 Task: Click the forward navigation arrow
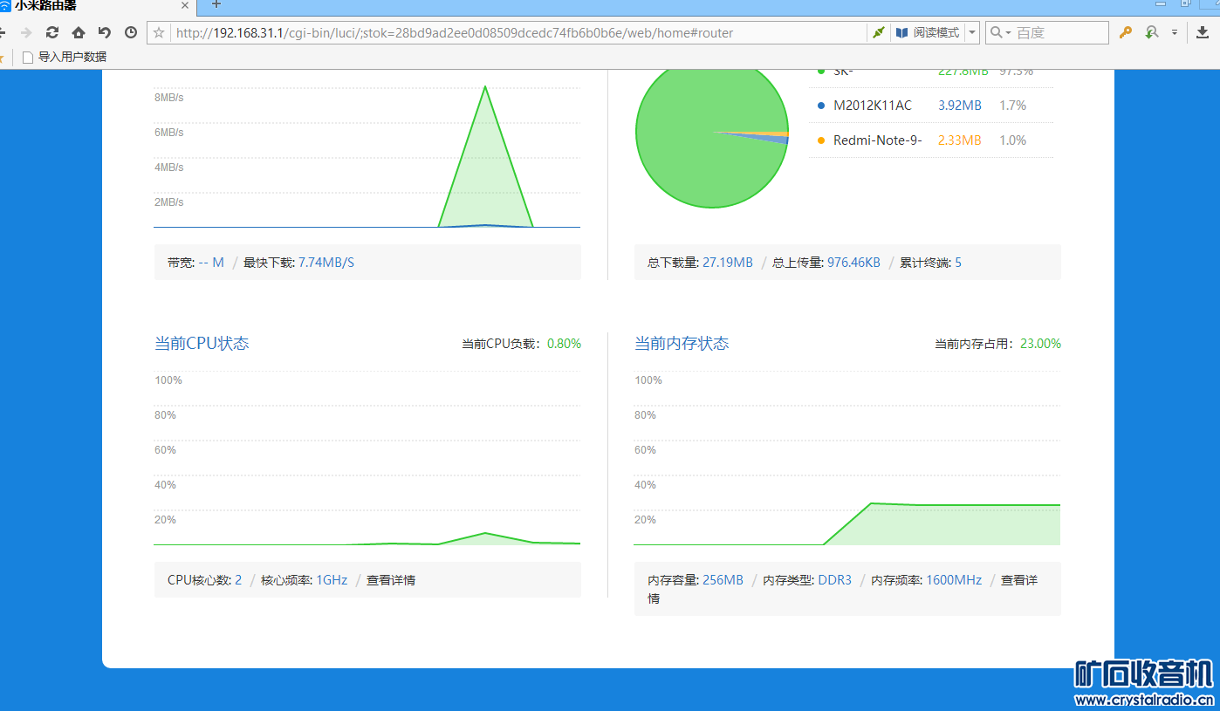pos(26,32)
